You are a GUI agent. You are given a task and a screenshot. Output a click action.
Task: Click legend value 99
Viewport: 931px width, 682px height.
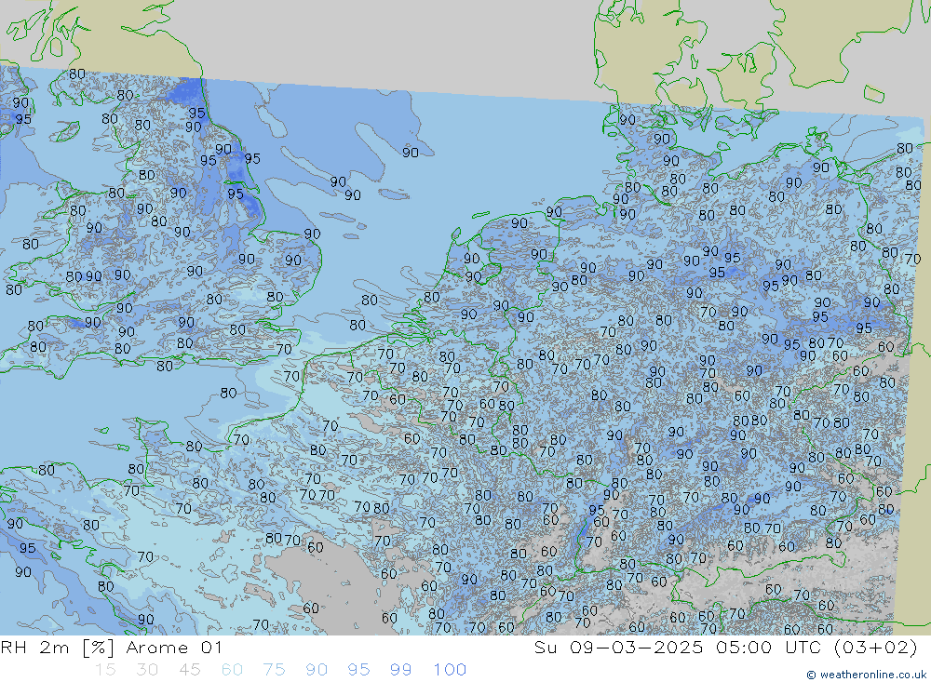pyautogui.click(x=400, y=670)
